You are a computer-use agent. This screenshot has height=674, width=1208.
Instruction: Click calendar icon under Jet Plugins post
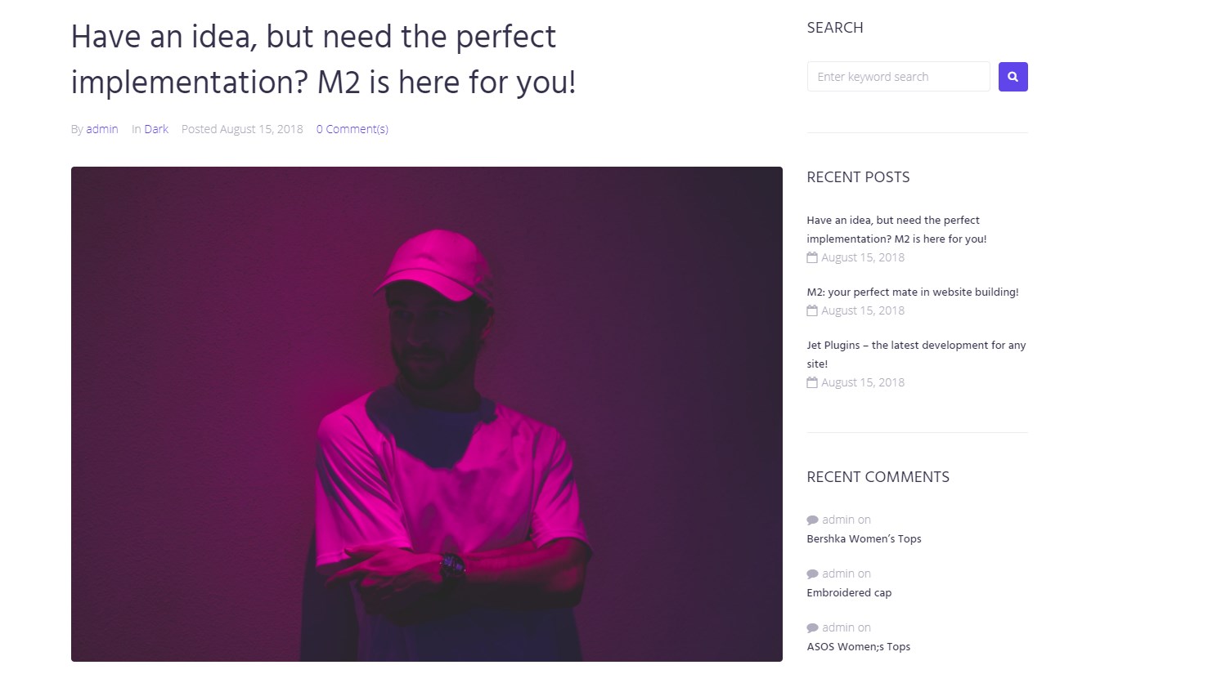tap(812, 382)
